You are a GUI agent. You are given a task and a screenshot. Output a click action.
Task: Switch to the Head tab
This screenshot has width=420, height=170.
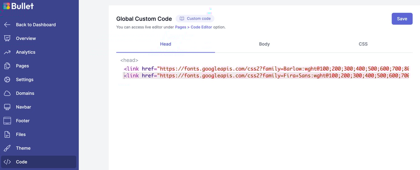coord(165,44)
